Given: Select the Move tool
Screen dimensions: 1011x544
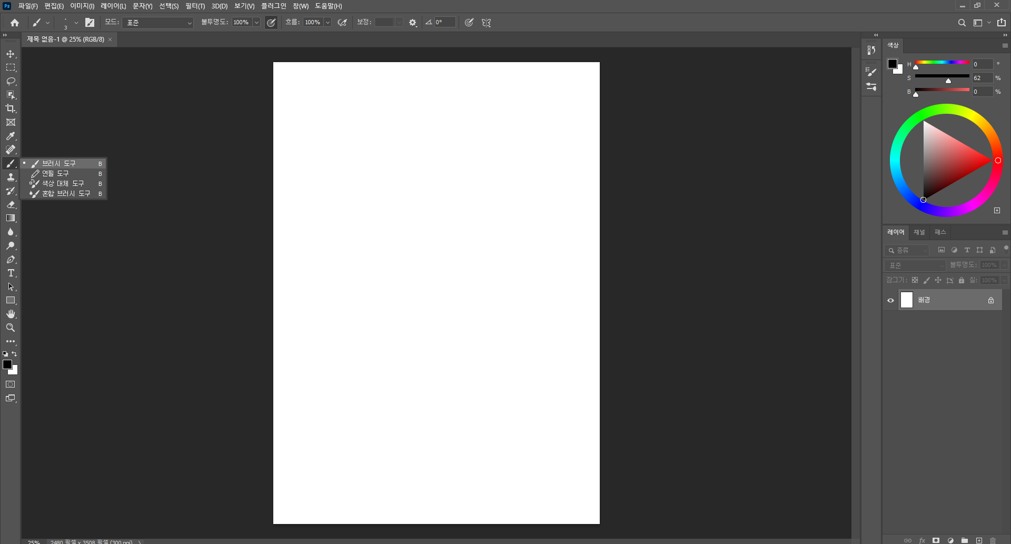Looking at the screenshot, I should (11, 54).
